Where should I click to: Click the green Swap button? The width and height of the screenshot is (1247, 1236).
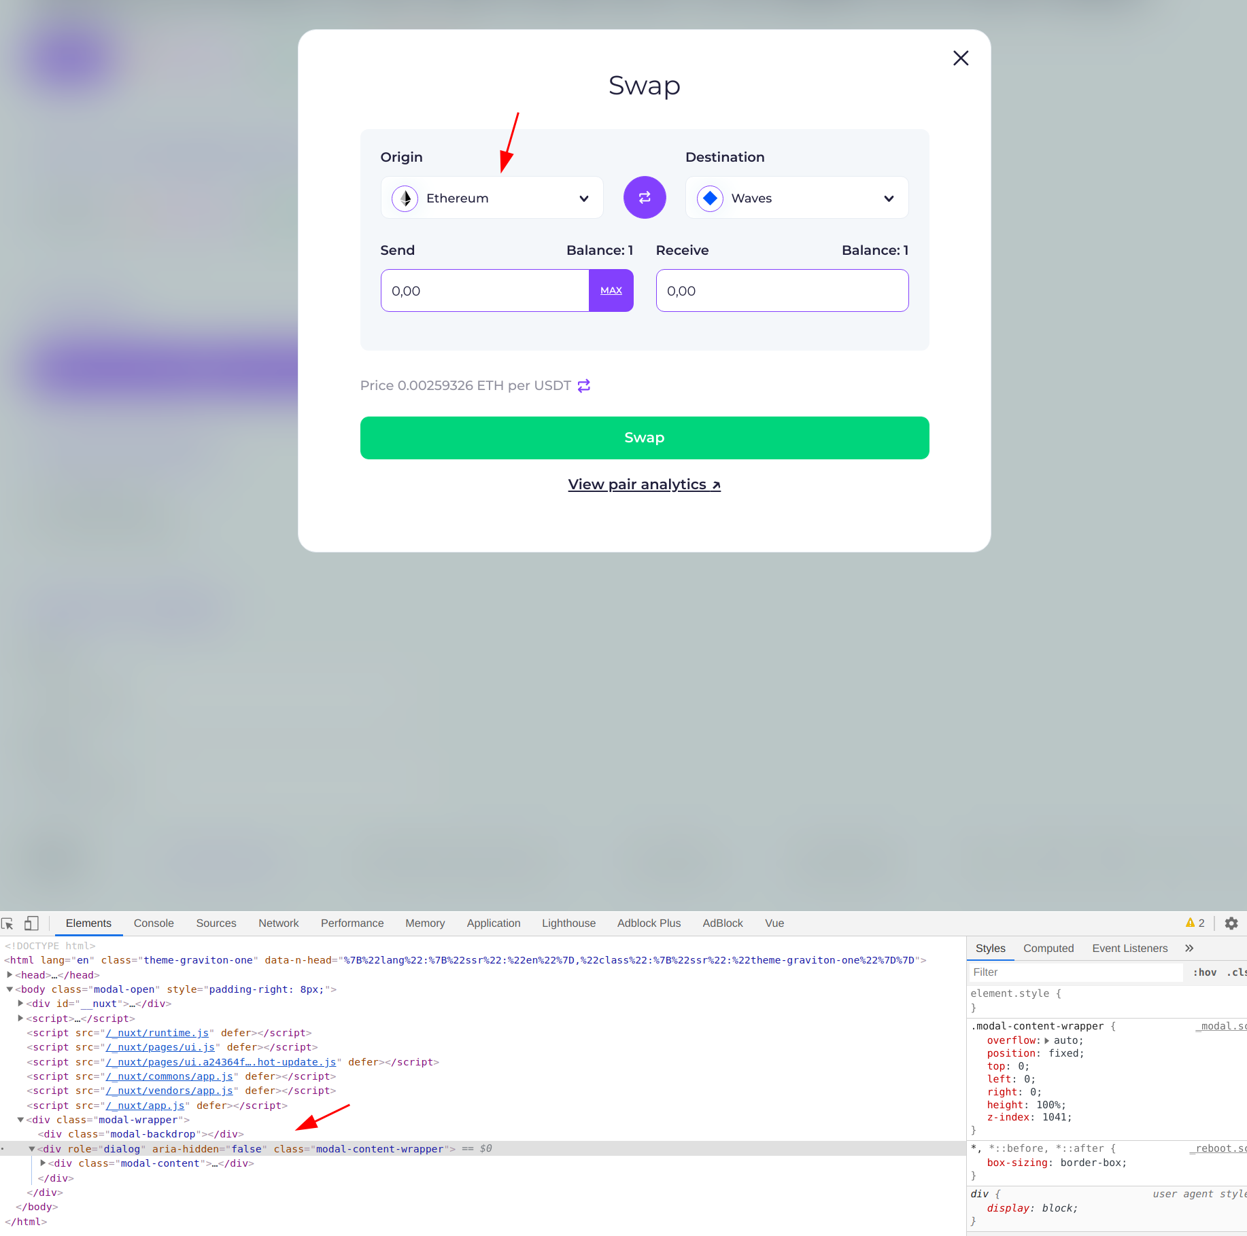pyautogui.click(x=645, y=438)
